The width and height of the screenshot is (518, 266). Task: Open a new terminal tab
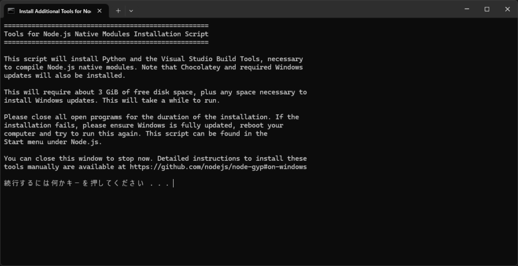coord(118,11)
